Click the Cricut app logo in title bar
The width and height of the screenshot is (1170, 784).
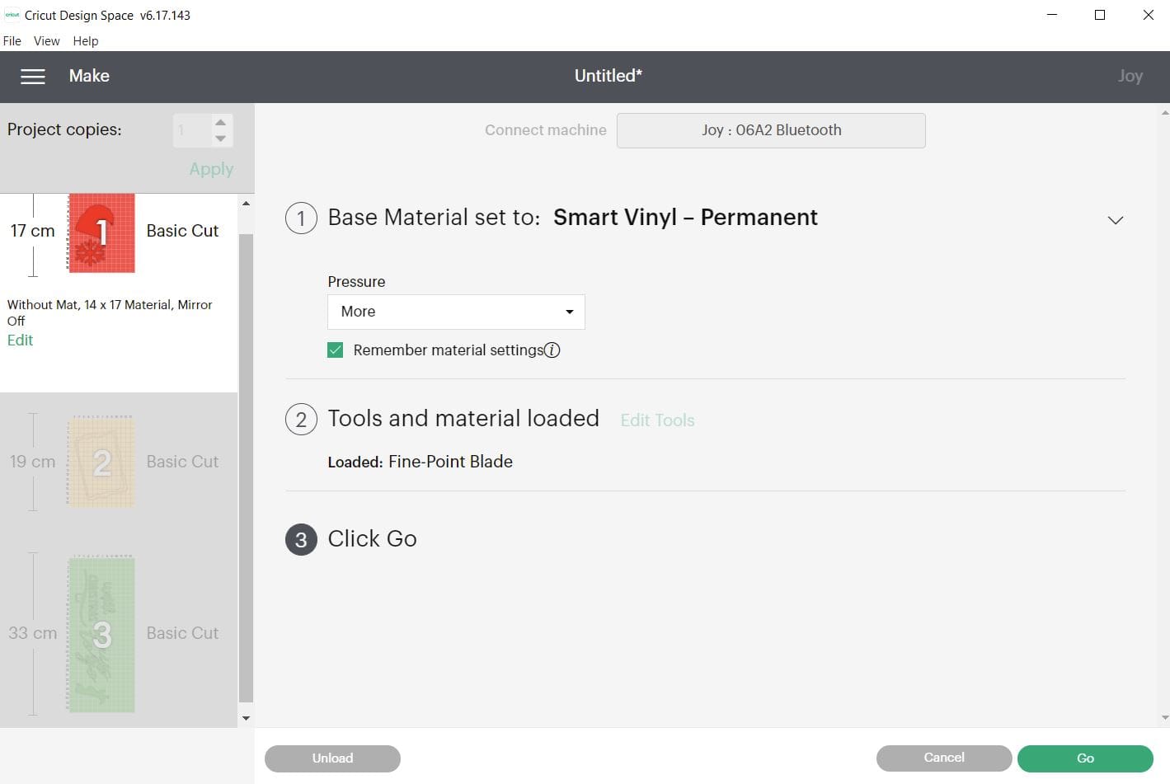(12, 15)
